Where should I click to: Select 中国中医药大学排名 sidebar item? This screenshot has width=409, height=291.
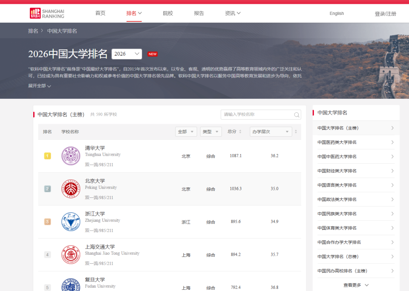(x=356, y=157)
